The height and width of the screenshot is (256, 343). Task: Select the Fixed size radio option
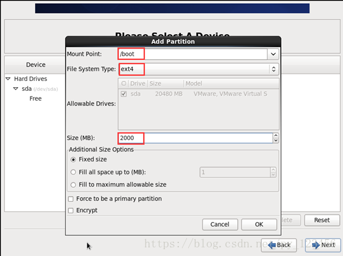click(x=74, y=160)
